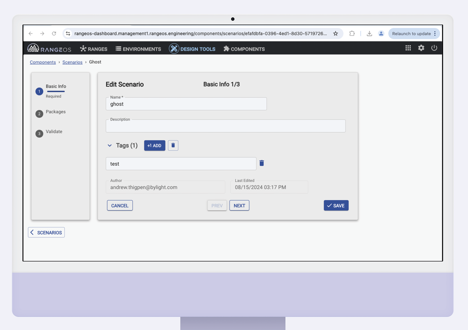Image resolution: width=468 pixels, height=330 pixels.
Task: Click Relaunch to update button
Action: pyautogui.click(x=411, y=33)
